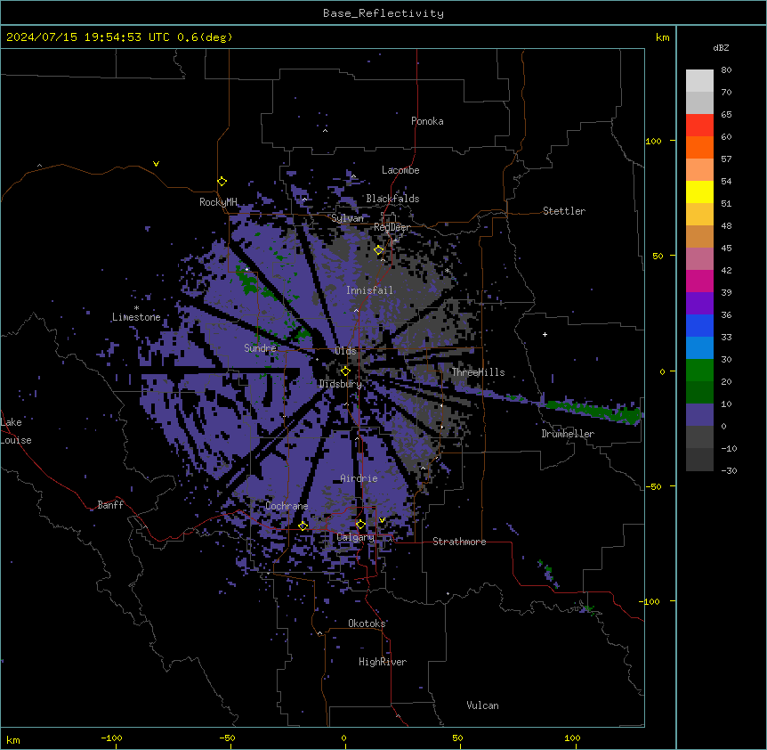
Task: Select the Limestone label
Action: pyautogui.click(x=136, y=317)
